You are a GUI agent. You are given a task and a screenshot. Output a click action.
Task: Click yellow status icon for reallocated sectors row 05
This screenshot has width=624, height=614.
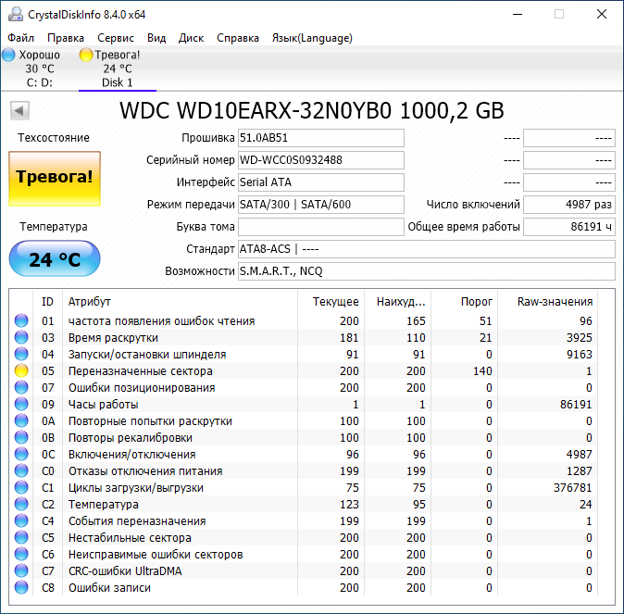(x=21, y=371)
